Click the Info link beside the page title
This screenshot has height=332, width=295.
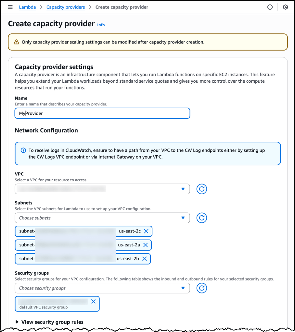(x=101, y=25)
